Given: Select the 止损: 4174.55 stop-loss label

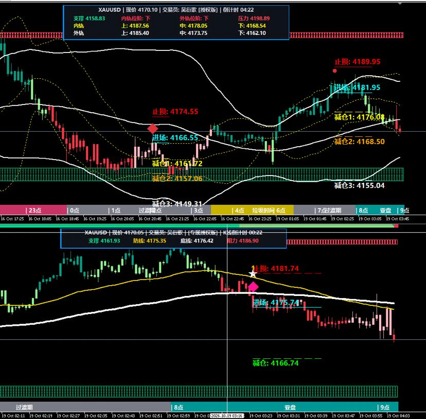Looking at the screenshot, I should [x=175, y=112].
